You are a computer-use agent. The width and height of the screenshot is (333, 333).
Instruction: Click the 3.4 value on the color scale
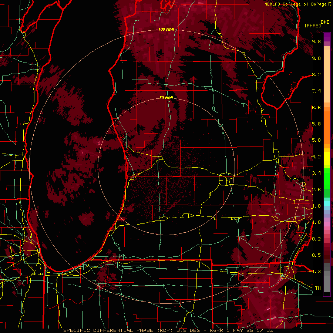point(316,173)
